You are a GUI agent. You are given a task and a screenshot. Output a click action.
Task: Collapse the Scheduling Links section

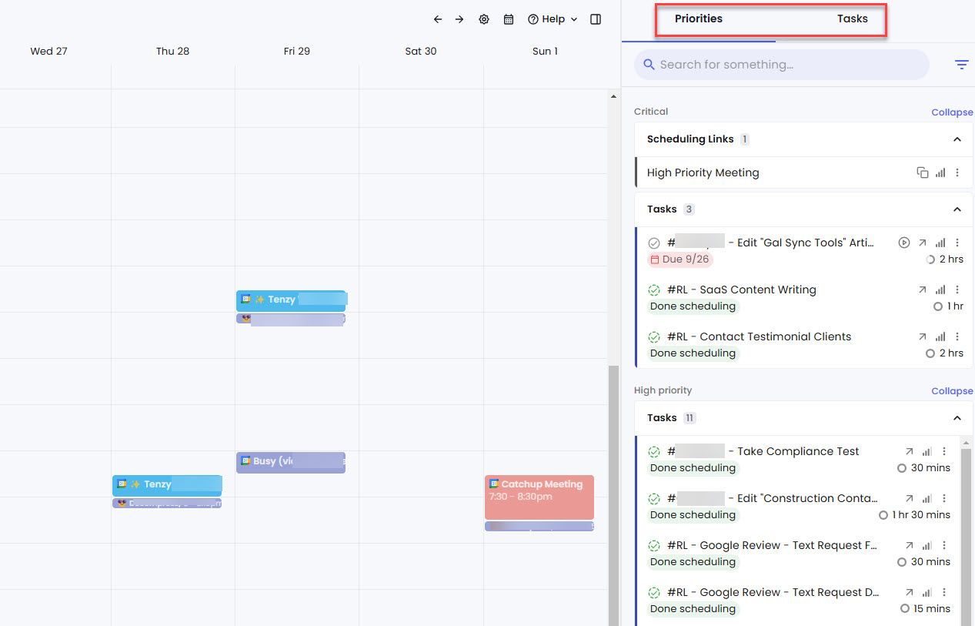click(x=957, y=139)
